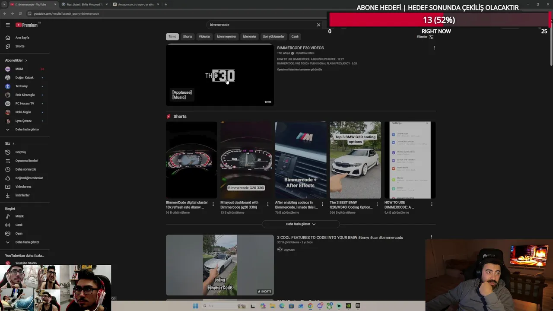Open a new browser tab with the plus button
The width and height of the screenshot is (553, 311).
(166, 4)
